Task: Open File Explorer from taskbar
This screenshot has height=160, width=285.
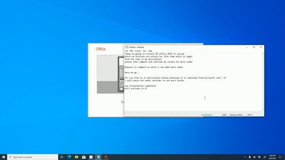Action: tap(77, 157)
